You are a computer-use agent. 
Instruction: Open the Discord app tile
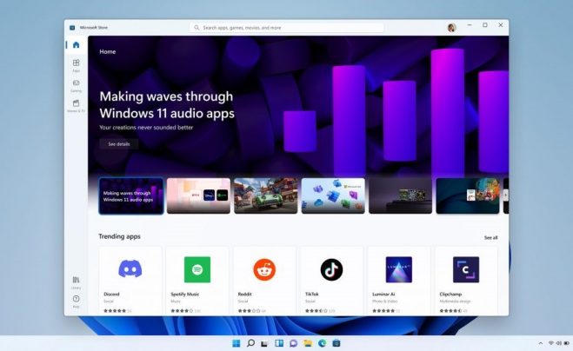130,280
